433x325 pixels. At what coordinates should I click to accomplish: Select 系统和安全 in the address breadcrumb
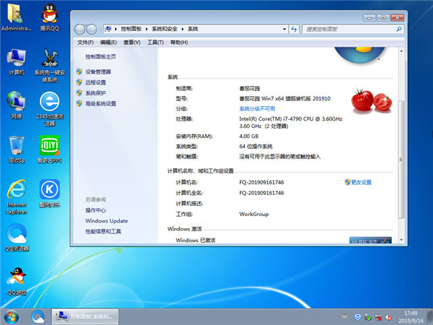164,29
